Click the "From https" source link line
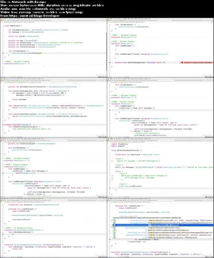The height and width of the screenshot is (258, 214). coord(30,15)
